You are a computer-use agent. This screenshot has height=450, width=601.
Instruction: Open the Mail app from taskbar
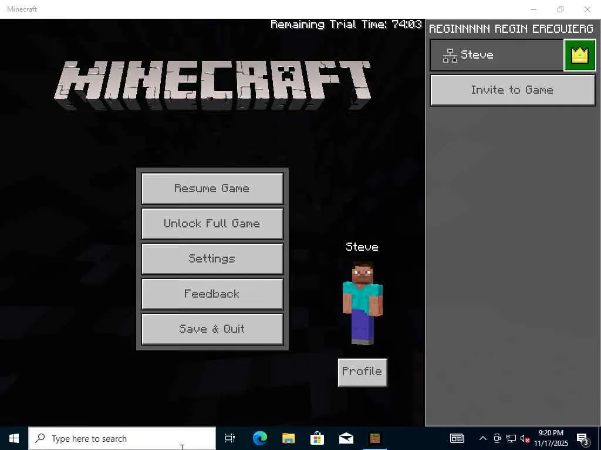point(346,438)
